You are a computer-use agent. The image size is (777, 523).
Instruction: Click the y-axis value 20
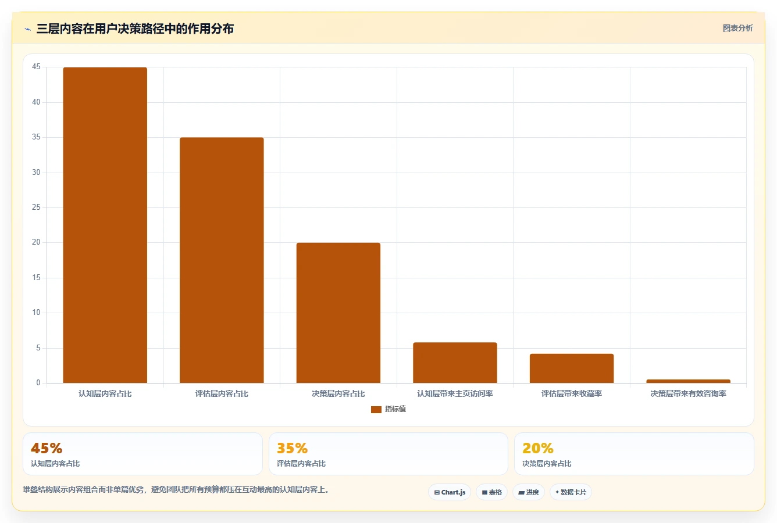[37, 242]
